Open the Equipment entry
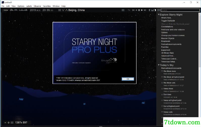 click(166, 50)
